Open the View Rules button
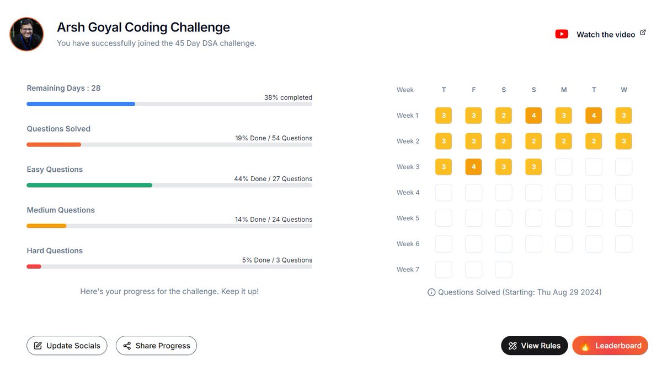Viewport: 662px width, 371px height. pos(534,346)
